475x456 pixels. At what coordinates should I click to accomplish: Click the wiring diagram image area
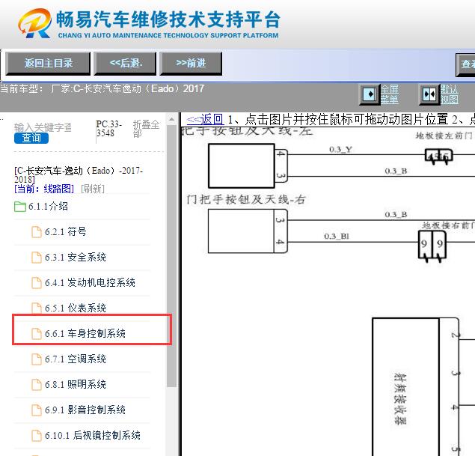pyautogui.click(x=328, y=291)
